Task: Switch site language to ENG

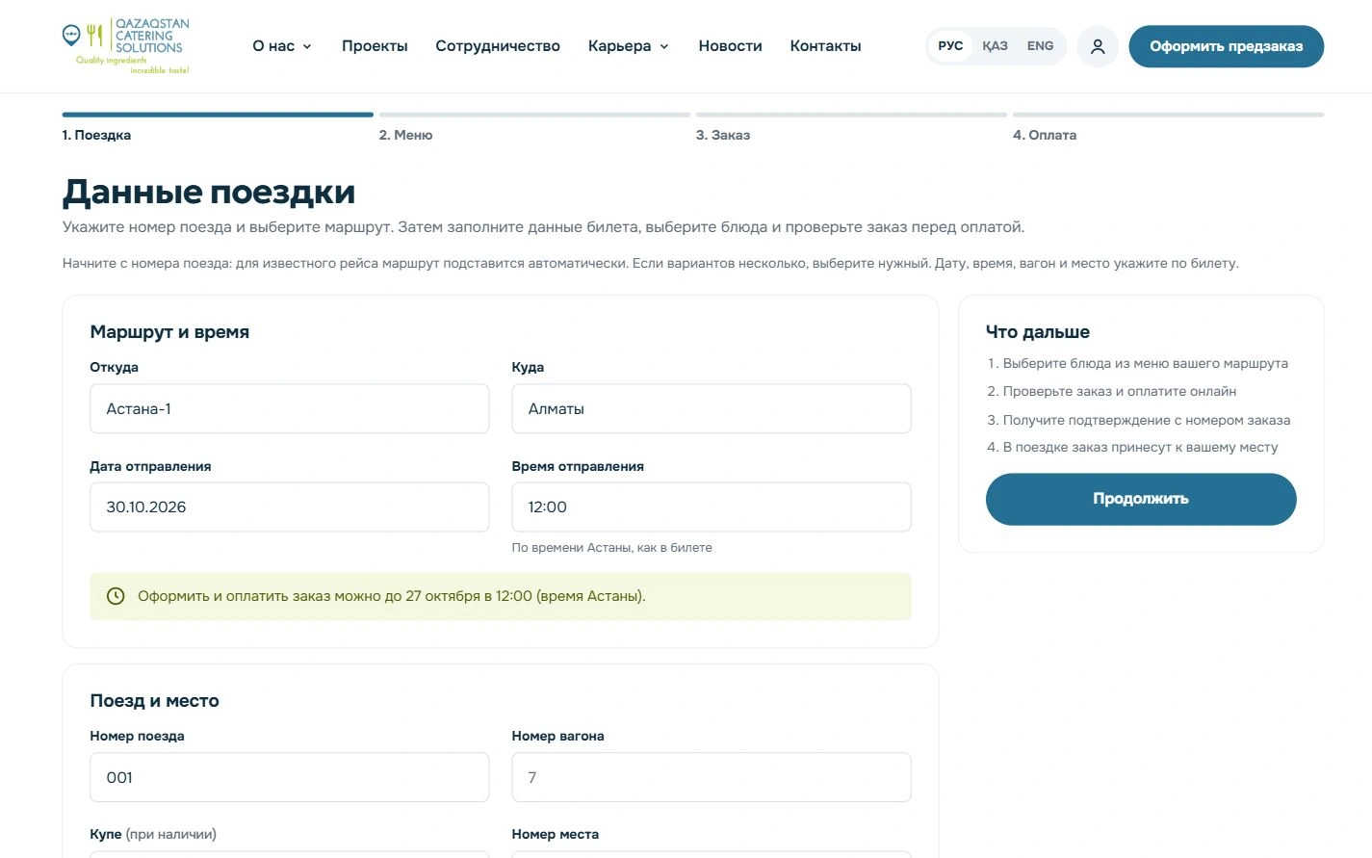Action: pos(1040,46)
